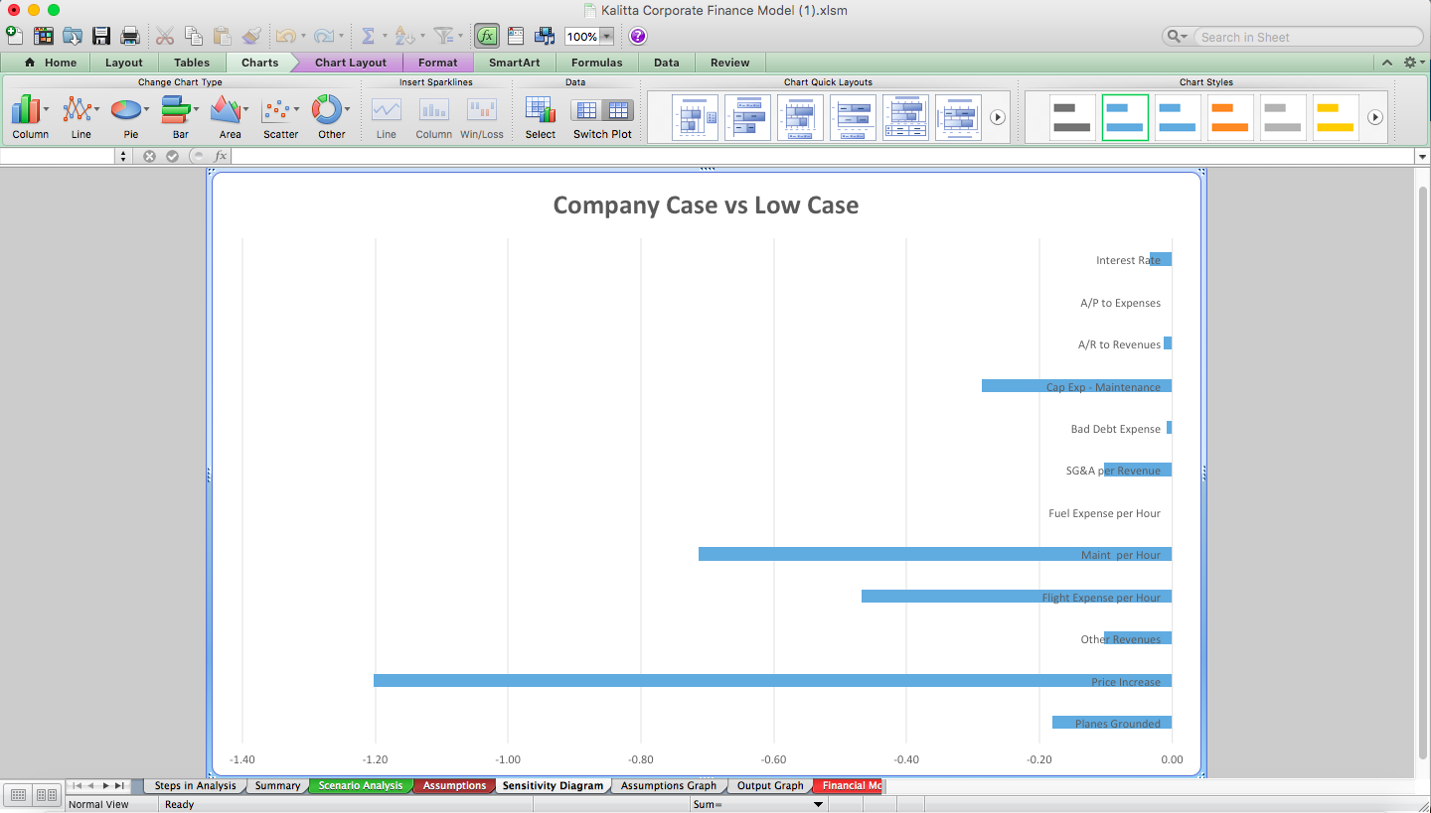Screen dimensions: 1431x813
Task: Open the media browser icon
Action: click(545, 36)
